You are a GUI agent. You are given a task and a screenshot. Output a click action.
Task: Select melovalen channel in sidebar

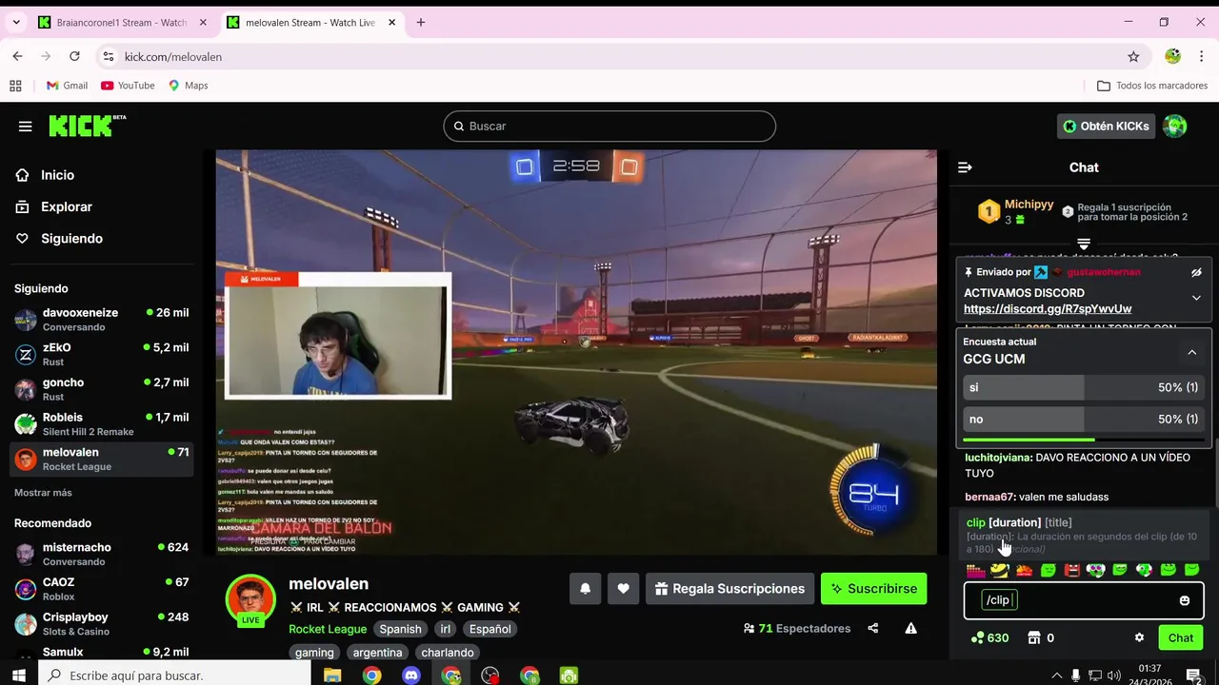[102, 459]
